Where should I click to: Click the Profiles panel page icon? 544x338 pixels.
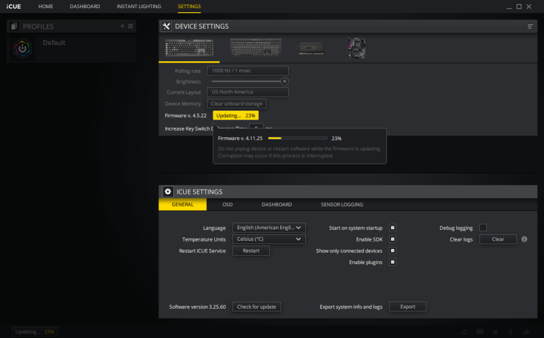pos(14,27)
